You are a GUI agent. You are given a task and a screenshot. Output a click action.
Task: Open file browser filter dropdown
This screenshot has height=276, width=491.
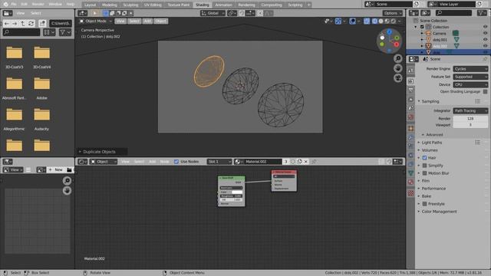tap(65, 32)
